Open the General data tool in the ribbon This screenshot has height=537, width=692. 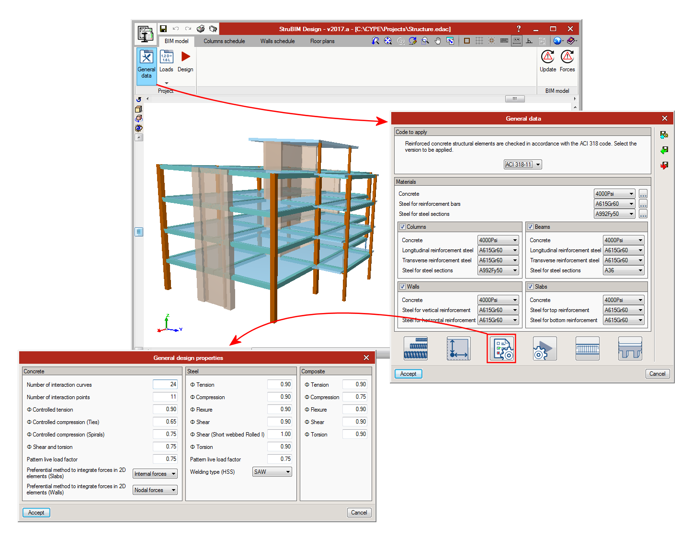[146, 64]
